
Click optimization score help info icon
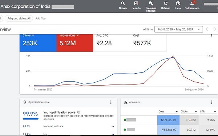(79, 112)
